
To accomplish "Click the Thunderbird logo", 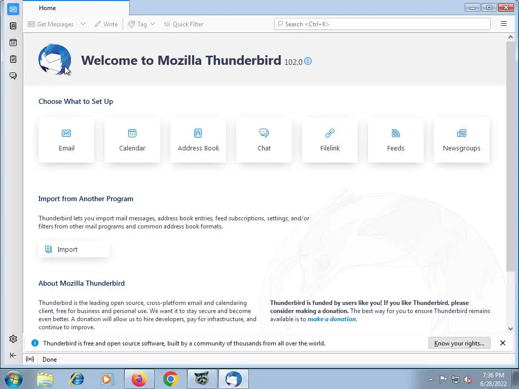I will pyautogui.click(x=55, y=60).
